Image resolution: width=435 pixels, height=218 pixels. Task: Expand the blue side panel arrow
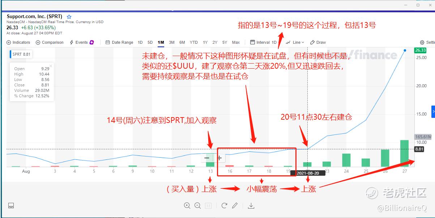(x=433, y=112)
